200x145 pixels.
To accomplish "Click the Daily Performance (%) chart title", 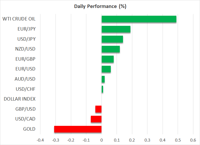I will (100, 6).
